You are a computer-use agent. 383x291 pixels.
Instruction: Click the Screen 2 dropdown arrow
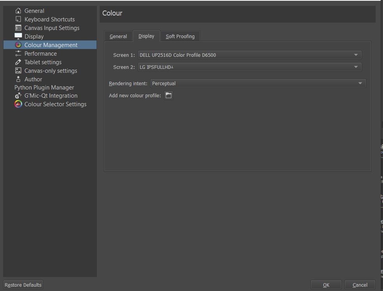(x=356, y=67)
